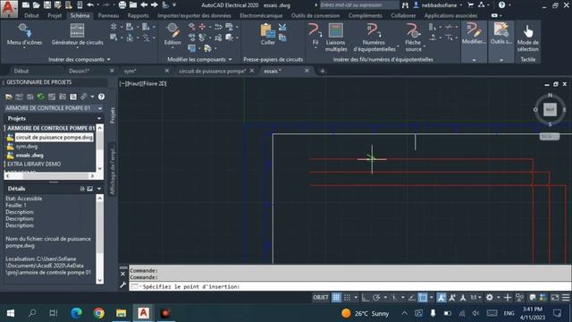Open Liaisons multiples tool
The height and width of the screenshot is (322, 572).
[336, 38]
